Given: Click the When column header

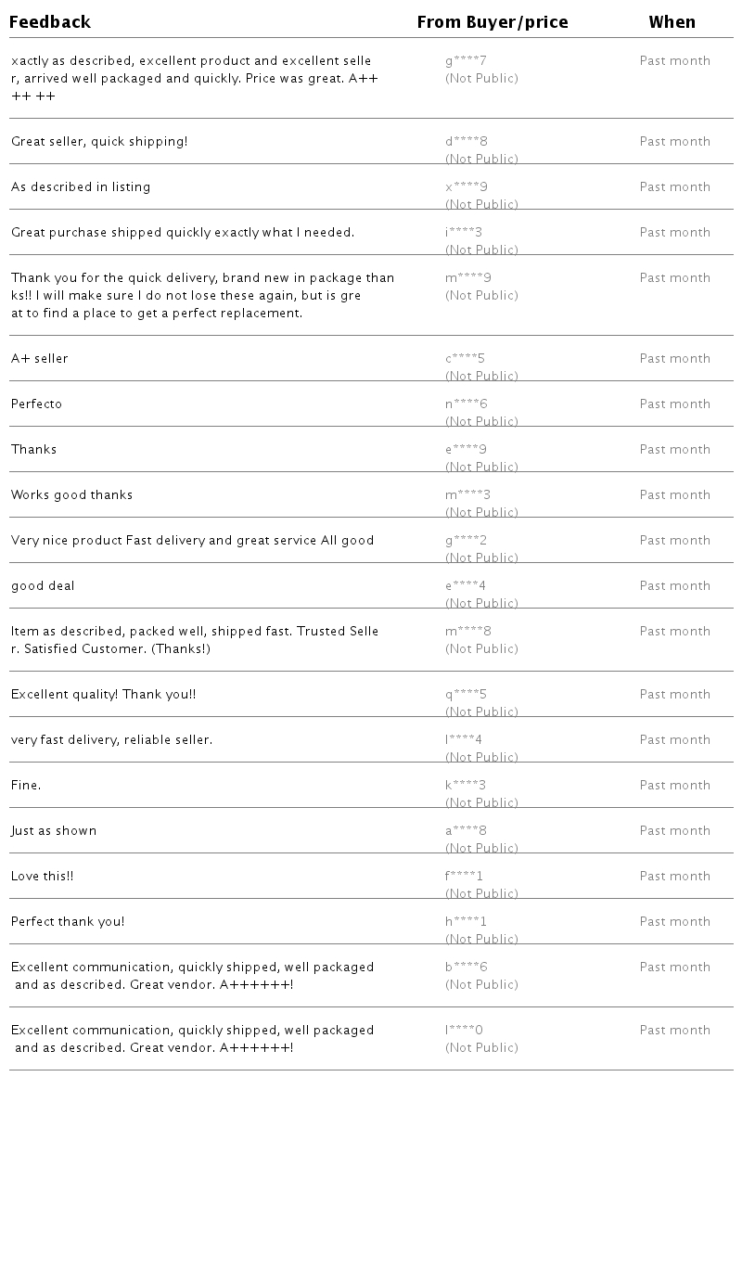Looking at the screenshot, I should point(672,22).
